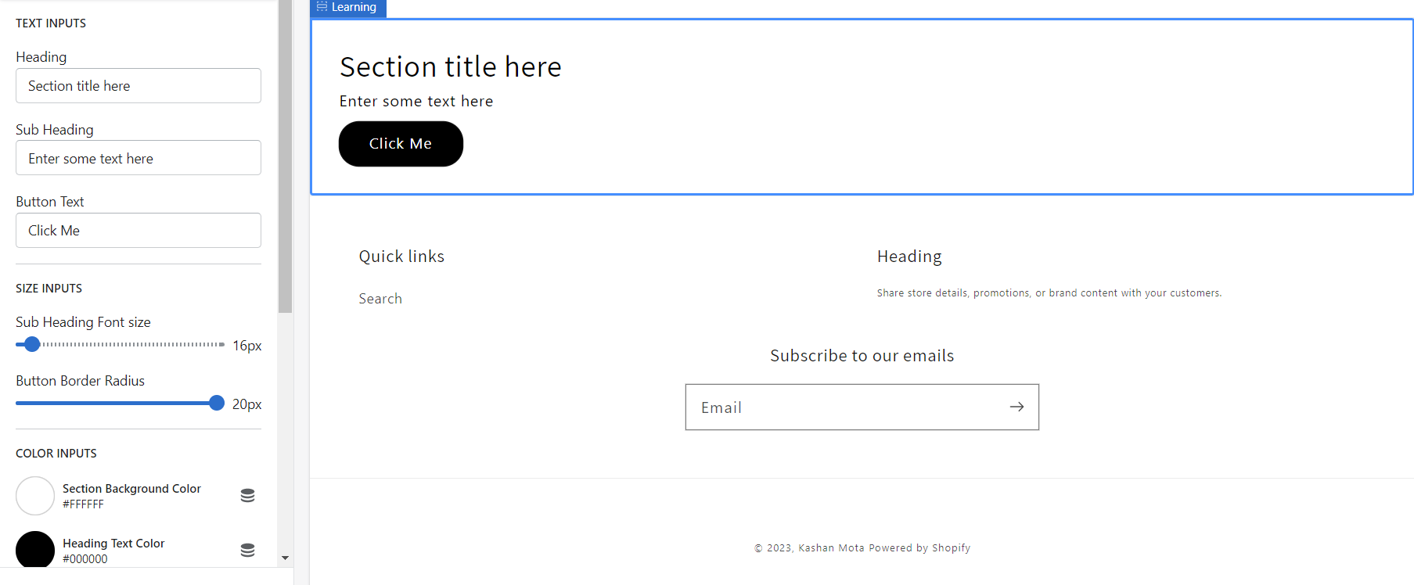Select the section icon on the Learning tab
1414x585 pixels.
320,7
